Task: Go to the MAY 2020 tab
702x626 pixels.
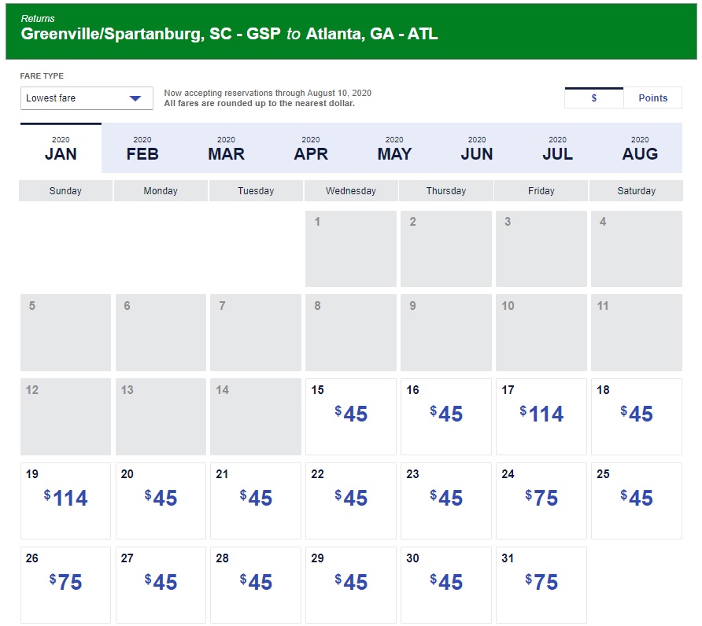Action: pyautogui.click(x=394, y=148)
